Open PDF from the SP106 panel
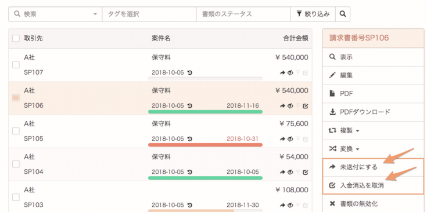This screenshot has height=212, width=427. 373,94
